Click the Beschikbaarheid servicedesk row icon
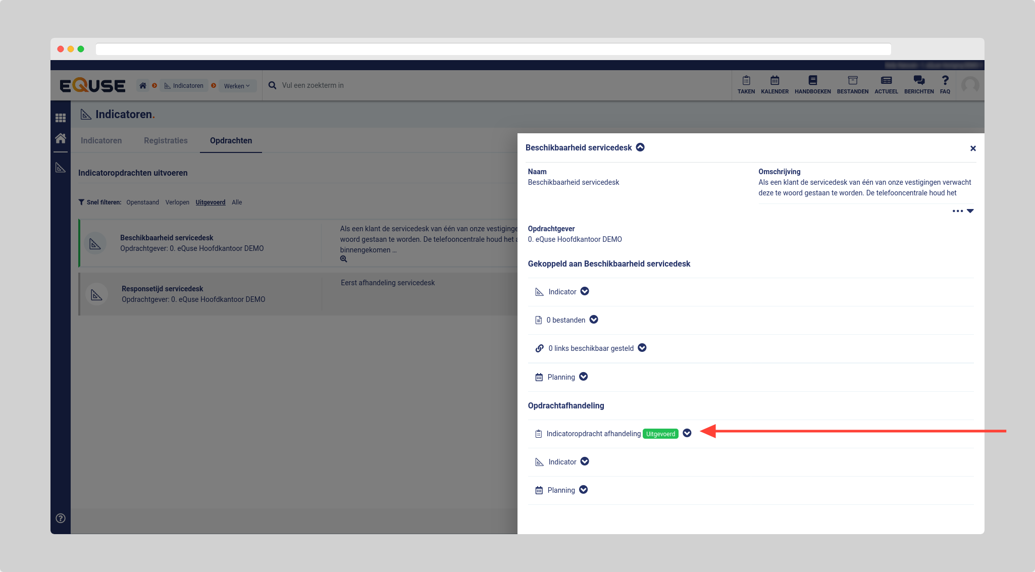Screen dimensions: 1035x572 [x=95, y=244]
